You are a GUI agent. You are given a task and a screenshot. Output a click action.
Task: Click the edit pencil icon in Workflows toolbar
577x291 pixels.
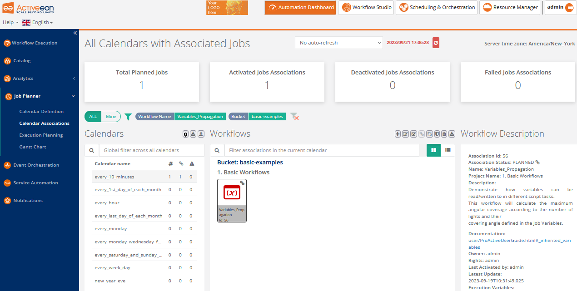(x=406, y=134)
